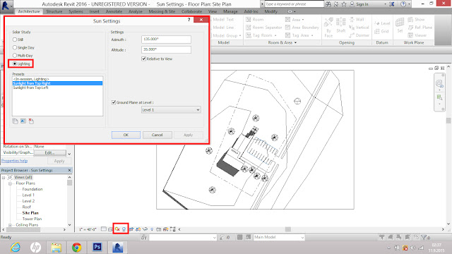Open the Level 1 ground plane dropdown
The width and height of the screenshot is (452, 254).
point(171,110)
